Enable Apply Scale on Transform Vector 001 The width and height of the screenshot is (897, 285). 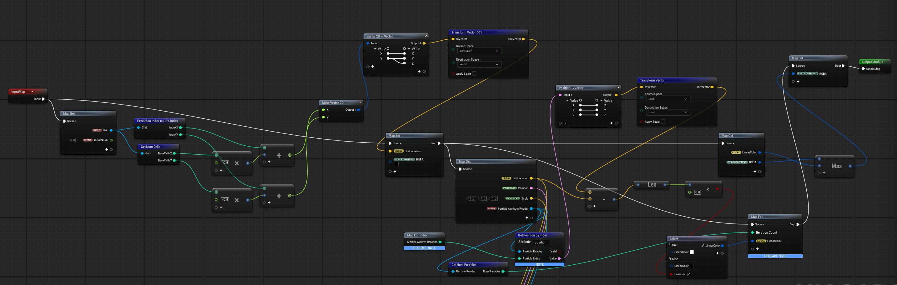click(x=474, y=73)
